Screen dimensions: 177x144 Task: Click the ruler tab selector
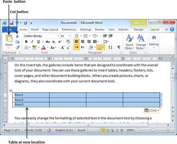coord(5,59)
